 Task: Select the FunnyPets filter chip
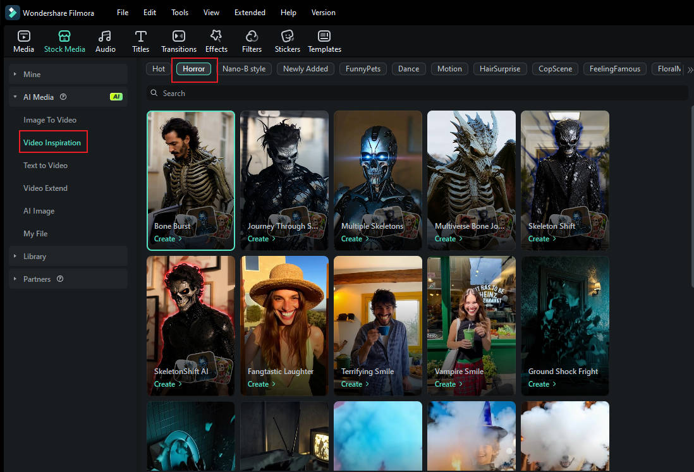tap(363, 69)
